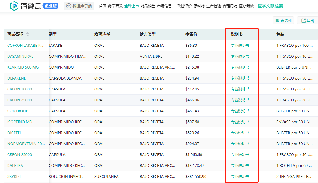This screenshot has width=318, height=183.
Task: Open 专业说明书 for SKYRIZI row
Action: tap(240, 177)
